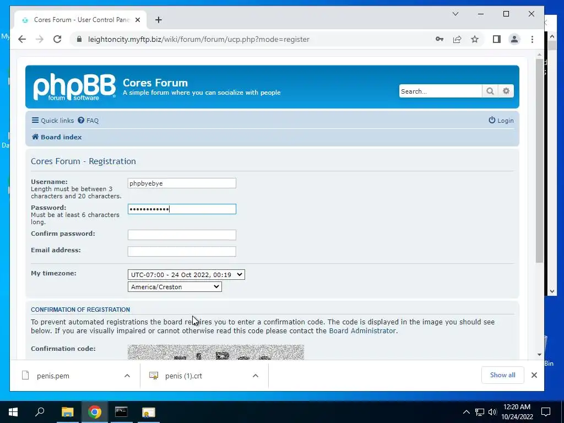Expand options for penis.pem download
The width and height of the screenshot is (564, 423).
[x=127, y=376]
